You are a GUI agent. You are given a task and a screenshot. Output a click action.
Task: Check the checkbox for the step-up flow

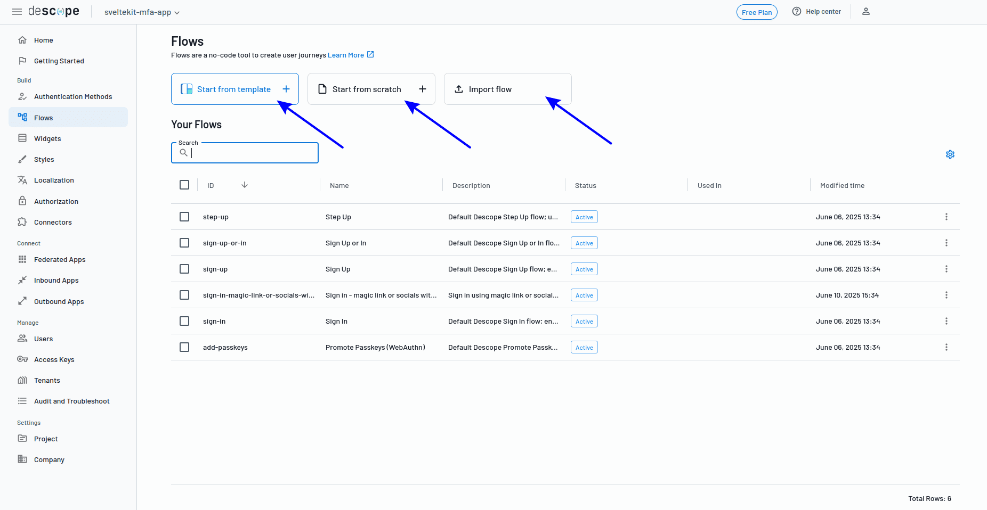184,217
